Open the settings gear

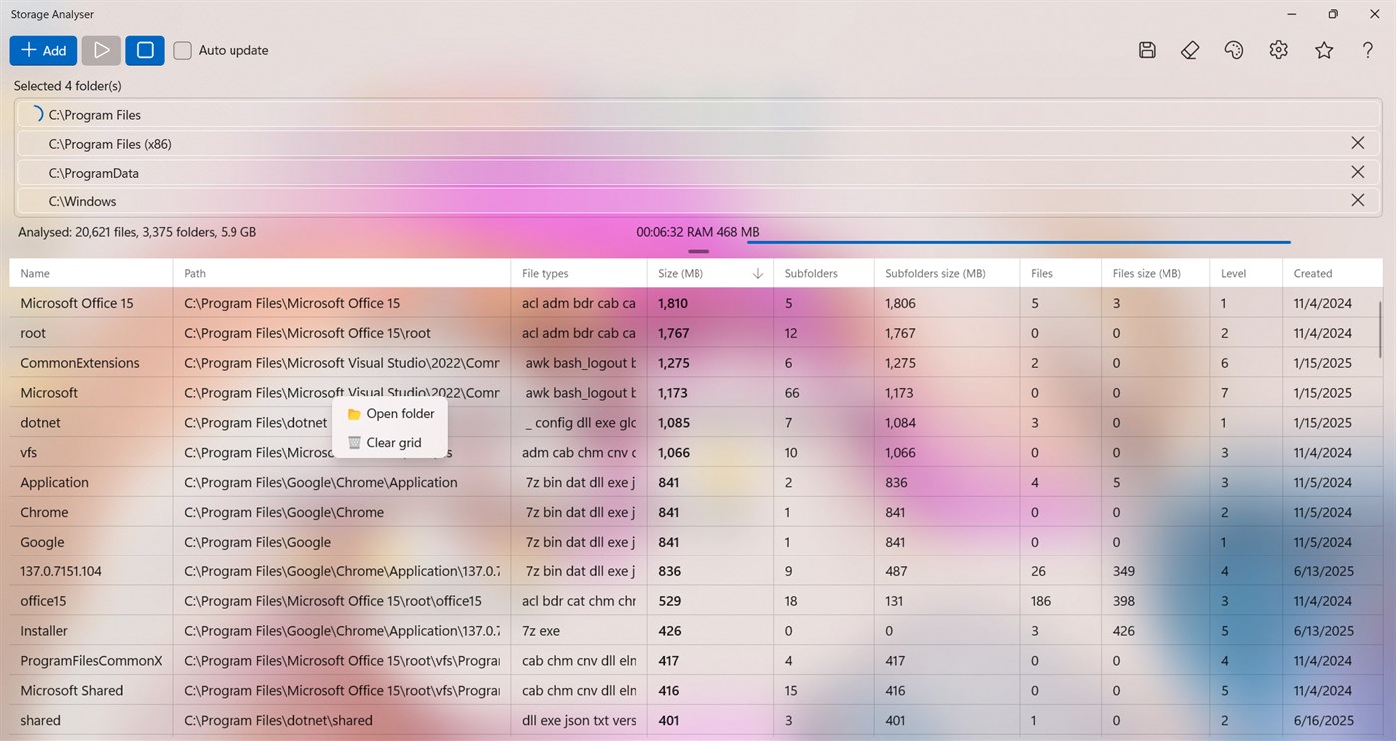point(1278,49)
